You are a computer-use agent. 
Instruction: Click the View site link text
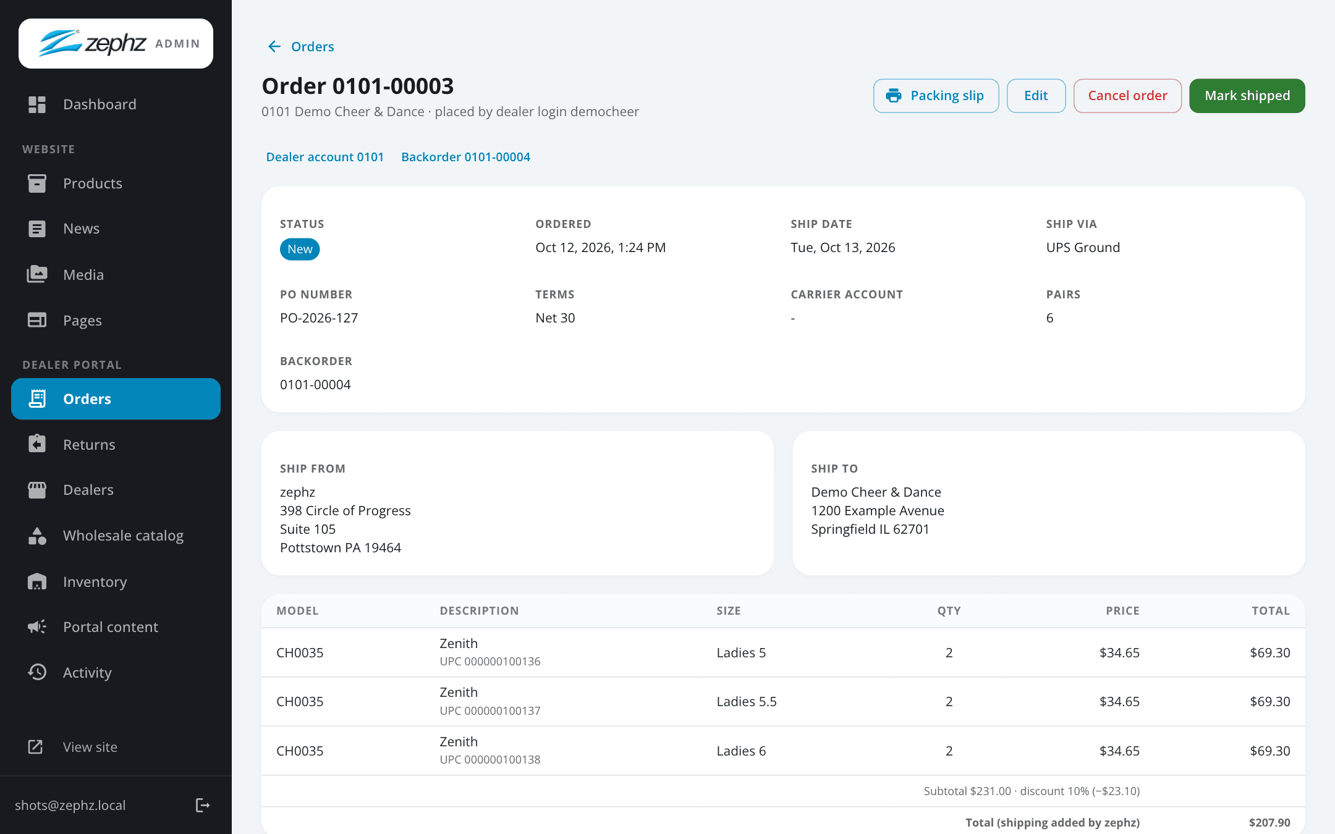(90, 747)
